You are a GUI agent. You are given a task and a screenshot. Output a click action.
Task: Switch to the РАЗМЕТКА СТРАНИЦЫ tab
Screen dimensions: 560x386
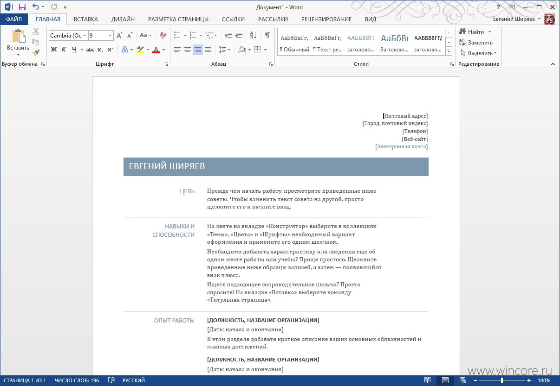tap(178, 19)
